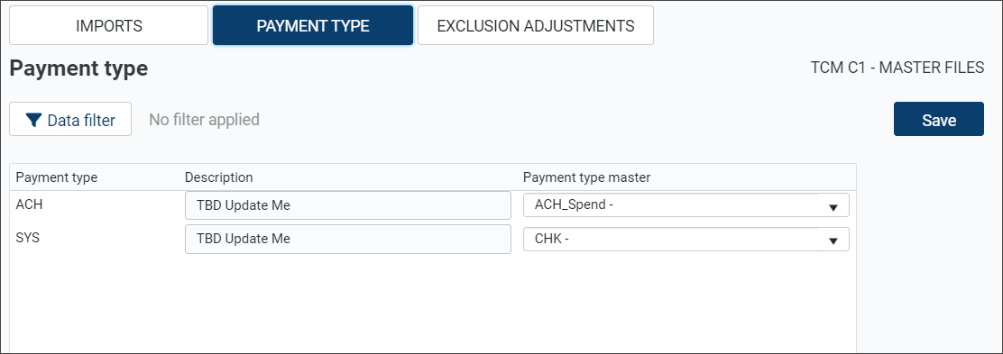Screen dimensions: 1003x354
Task: Expand the dropdown arrow in the ACH row
Action: click(833, 207)
